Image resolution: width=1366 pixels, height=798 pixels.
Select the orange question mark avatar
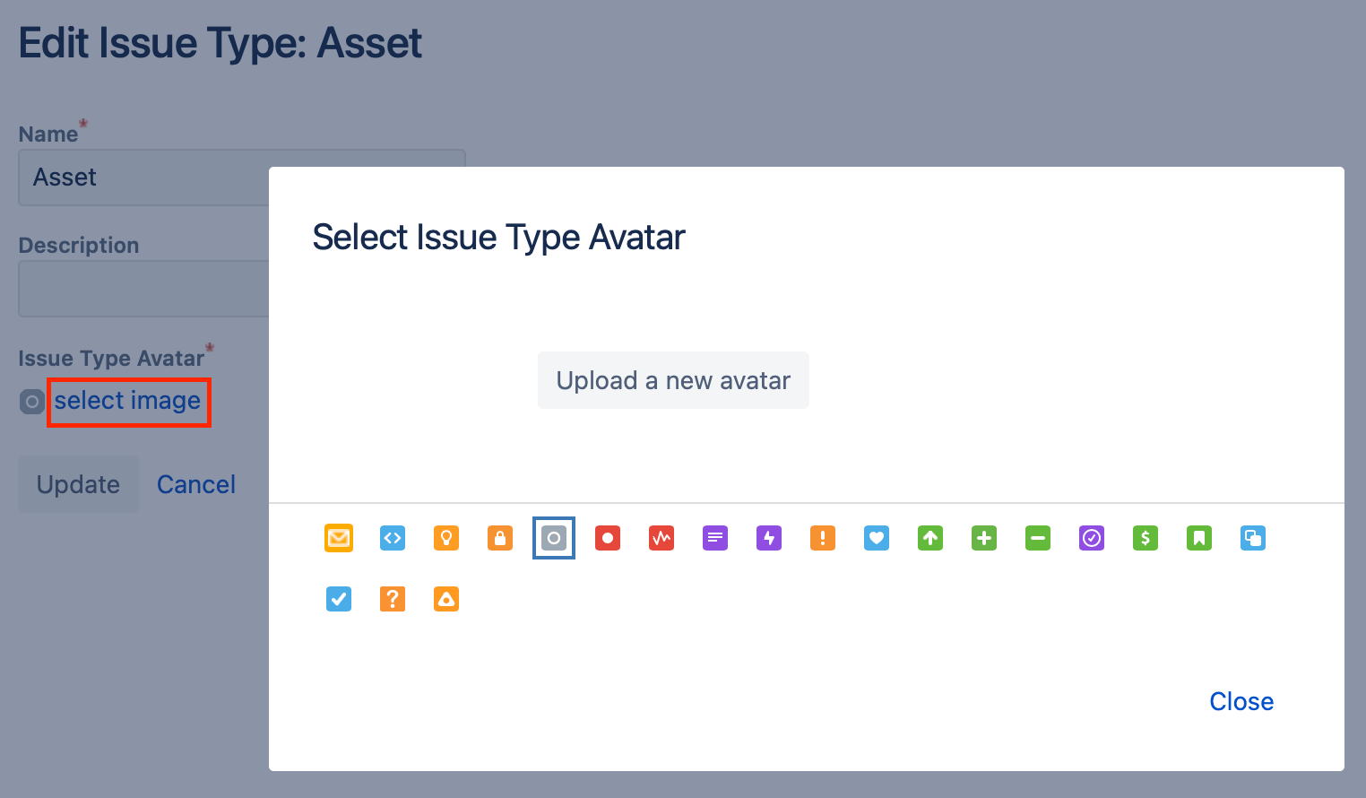click(393, 599)
